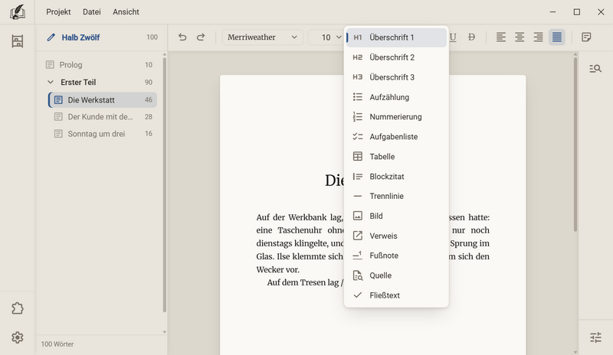
Task: Click the Prolog word count 10
Action: point(149,65)
